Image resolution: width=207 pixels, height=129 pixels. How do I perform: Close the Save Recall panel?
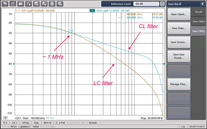(203, 4)
